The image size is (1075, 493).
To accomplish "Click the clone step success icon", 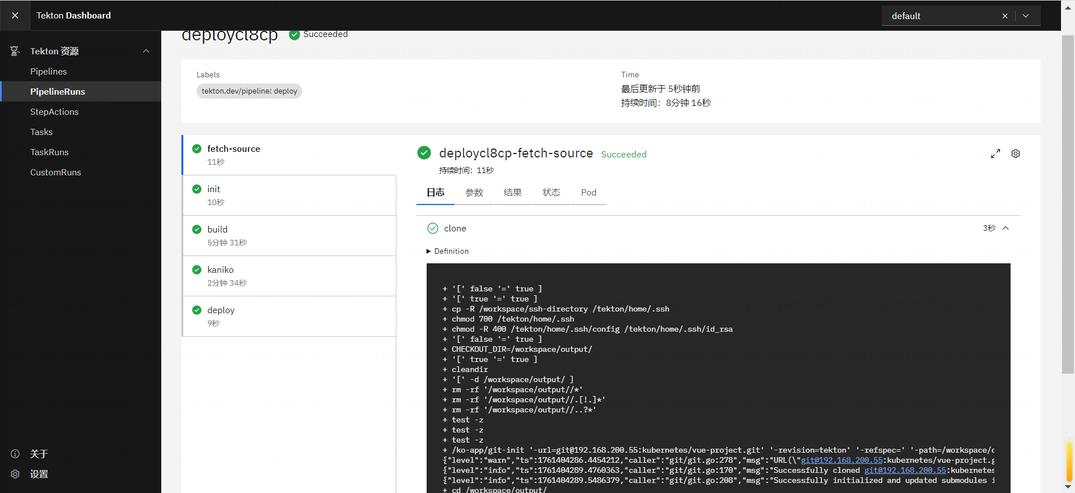I will pos(433,228).
